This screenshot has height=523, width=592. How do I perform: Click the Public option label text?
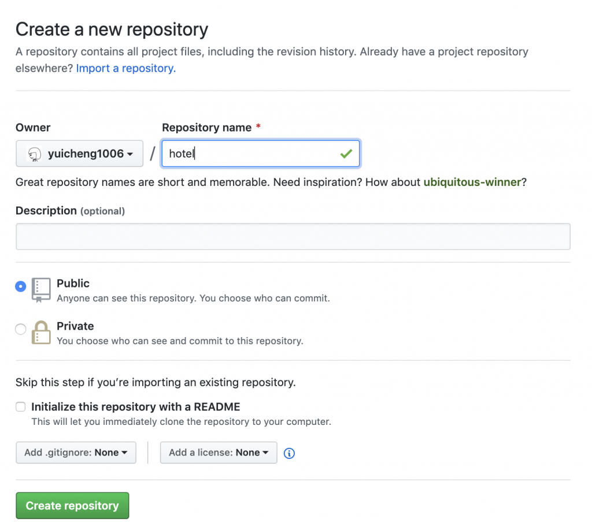(x=73, y=283)
